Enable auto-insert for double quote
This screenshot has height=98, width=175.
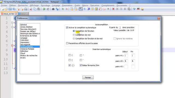coord(81,55)
